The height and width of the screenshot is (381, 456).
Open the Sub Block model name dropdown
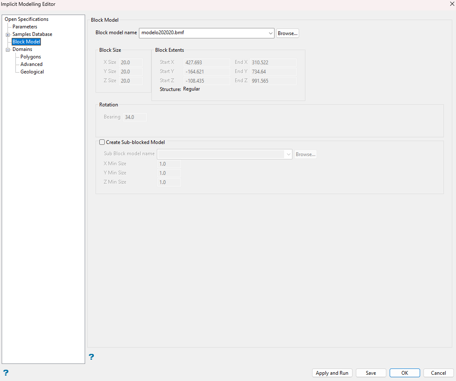point(288,154)
